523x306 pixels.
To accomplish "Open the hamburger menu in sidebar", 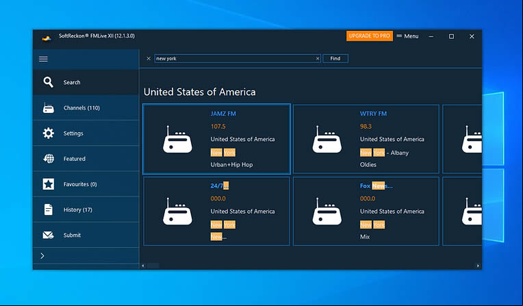I will (x=43, y=59).
